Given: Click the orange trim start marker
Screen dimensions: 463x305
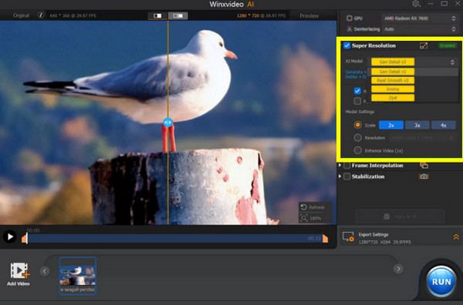Looking at the screenshot, I should tap(25, 238).
